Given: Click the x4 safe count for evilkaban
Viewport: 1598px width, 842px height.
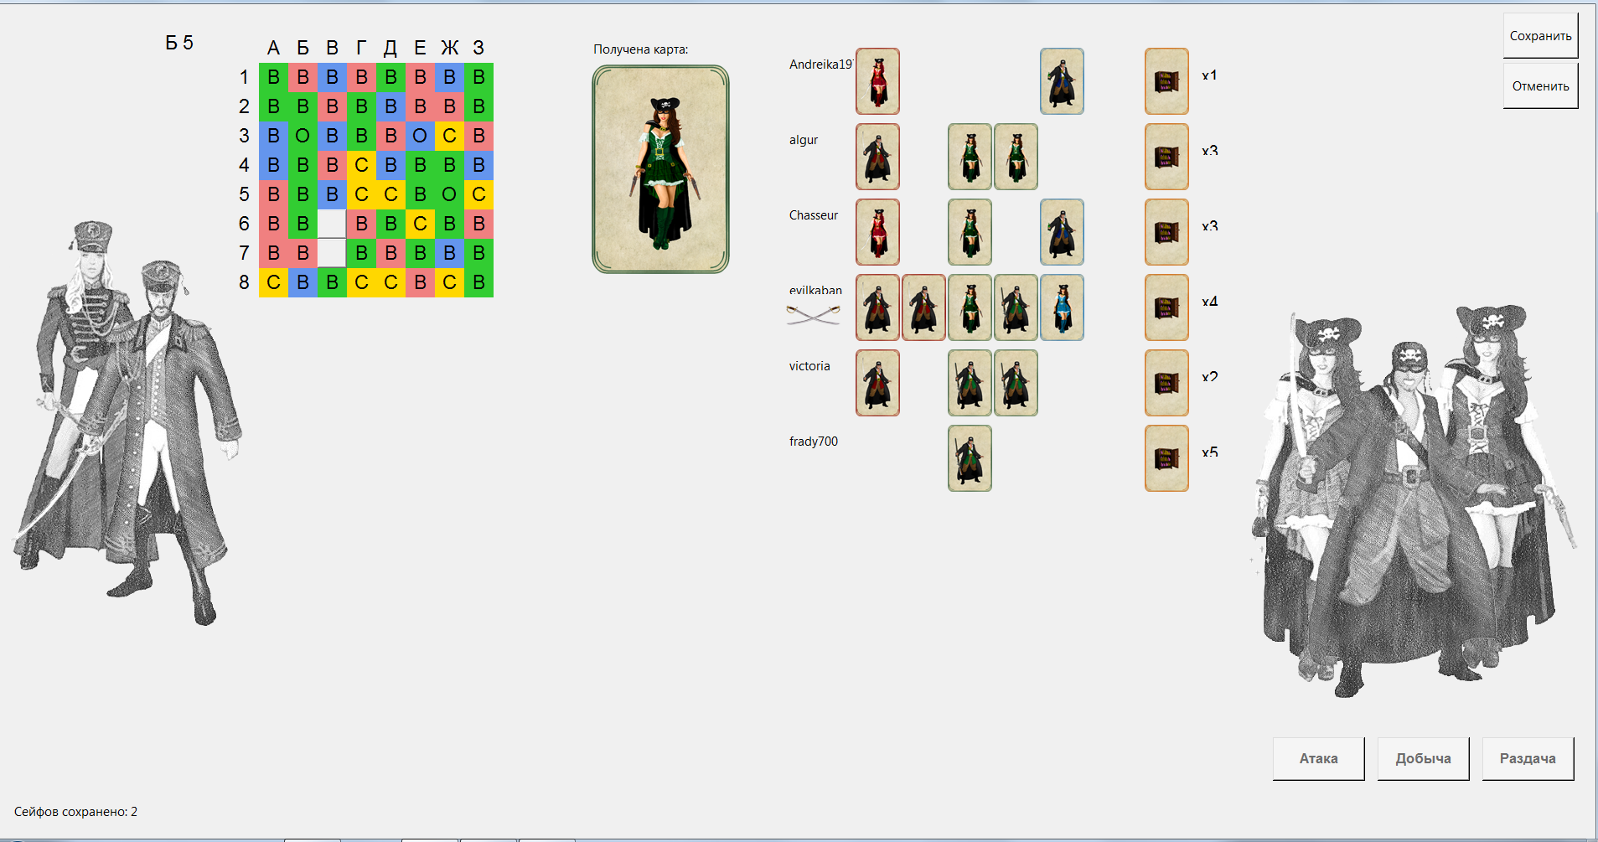Looking at the screenshot, I should pyautogui.click(x=1210, y=302).
